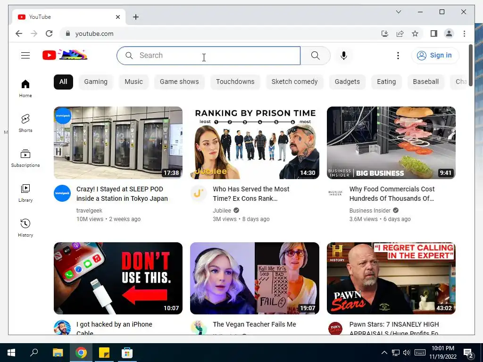Viewport: 483px width, 362px height.
Task: Open a new tab with plus button
Action: pos(136,17)
